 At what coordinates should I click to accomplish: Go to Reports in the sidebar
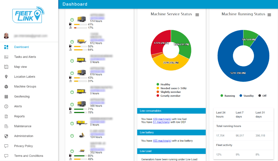click(19, 116)
